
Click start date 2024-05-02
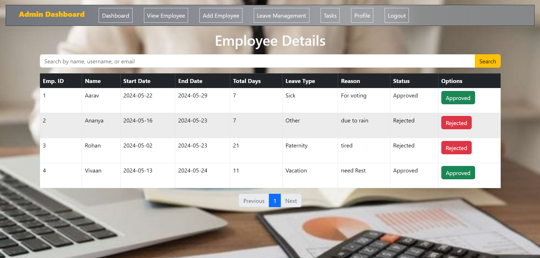138,145
